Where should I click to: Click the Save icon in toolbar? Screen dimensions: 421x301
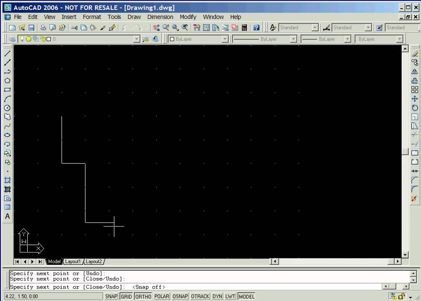click(x=31, y=28)
